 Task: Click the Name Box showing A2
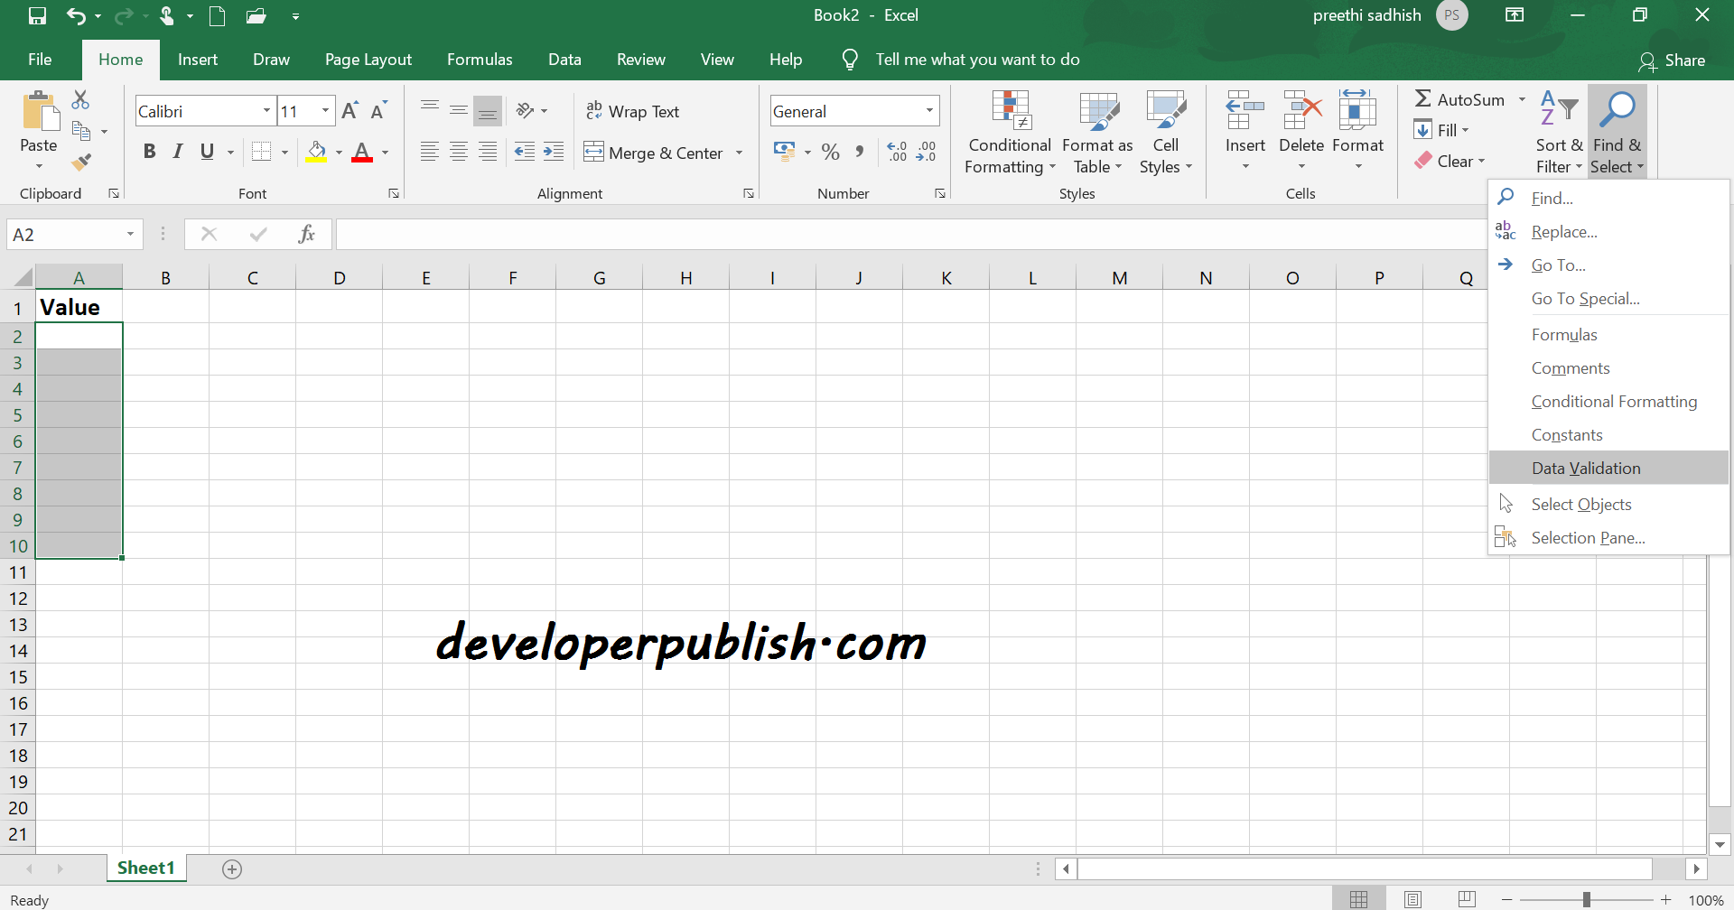point(63,234)
